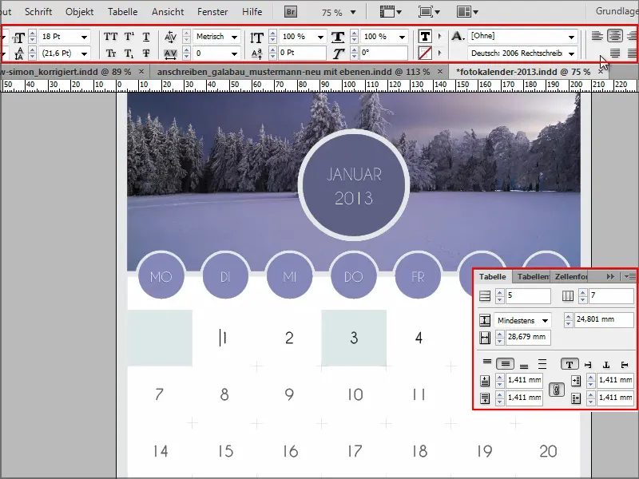Click the text fill color T swatch
This screenshot has width=639, height=479.
tap(425, 37)
